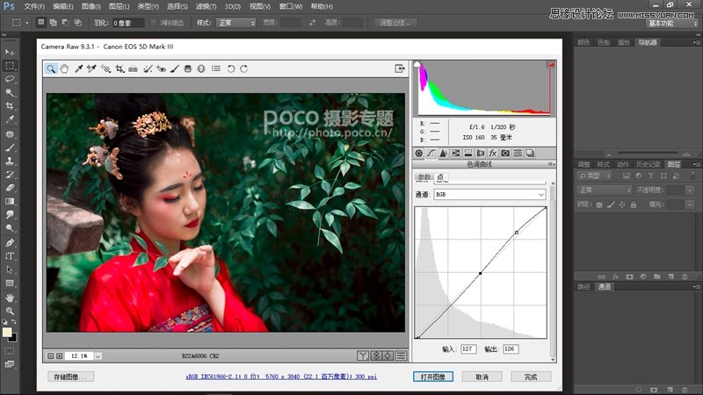Click the upper tone curve control point
The width and height of the screenshot is (703, 395).
pyautogui.click(x=517, y=233)
